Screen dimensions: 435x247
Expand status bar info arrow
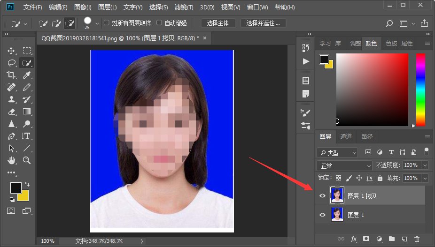[x=142, y=241]
